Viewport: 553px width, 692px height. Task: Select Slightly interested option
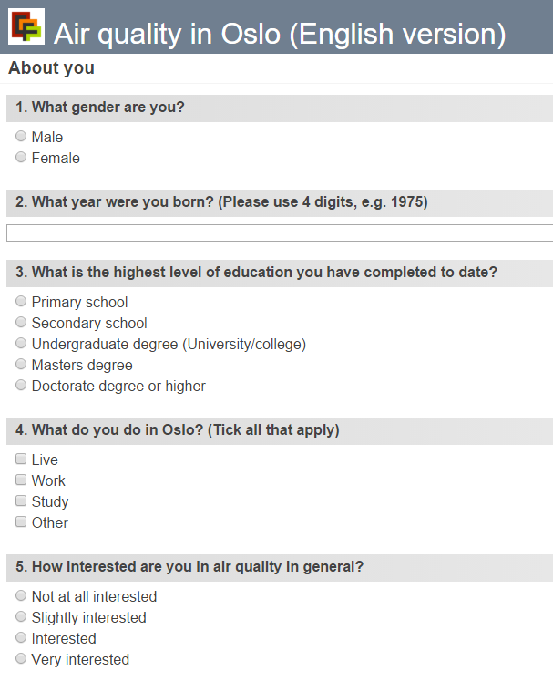pyautogui.click(x=21, y=616)
